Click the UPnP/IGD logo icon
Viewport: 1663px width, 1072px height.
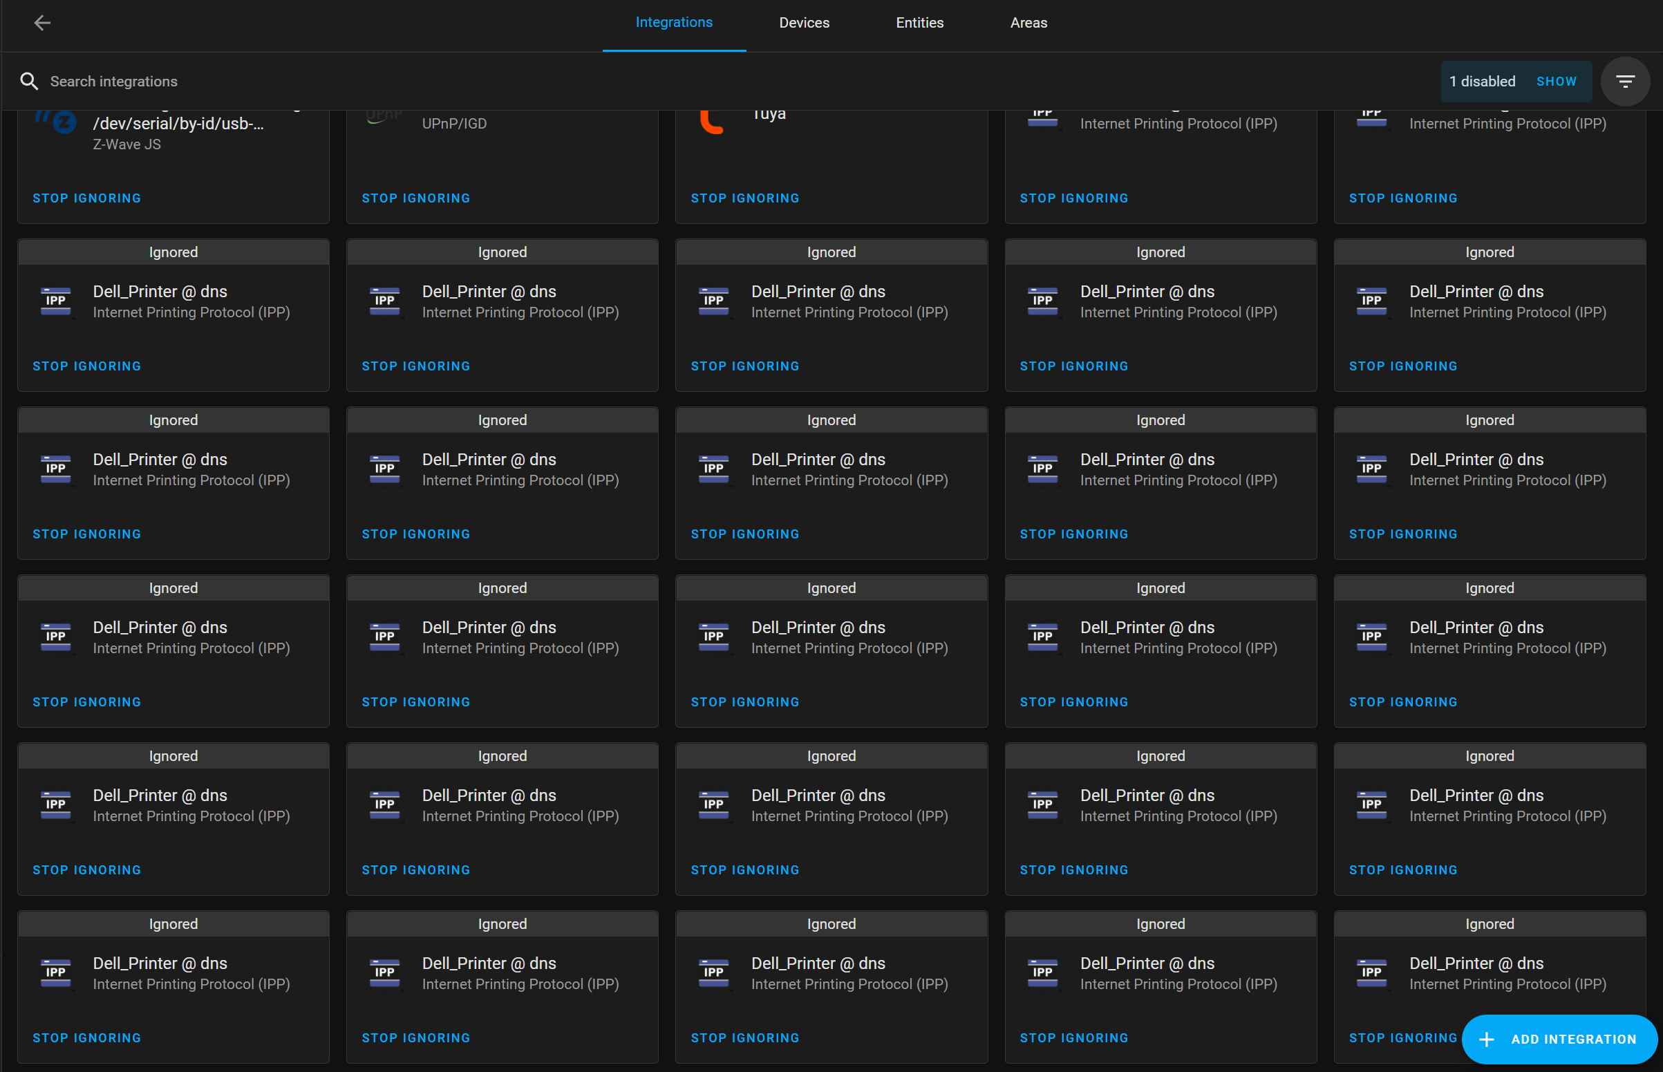pyautogui.click(x=384, y=115)
